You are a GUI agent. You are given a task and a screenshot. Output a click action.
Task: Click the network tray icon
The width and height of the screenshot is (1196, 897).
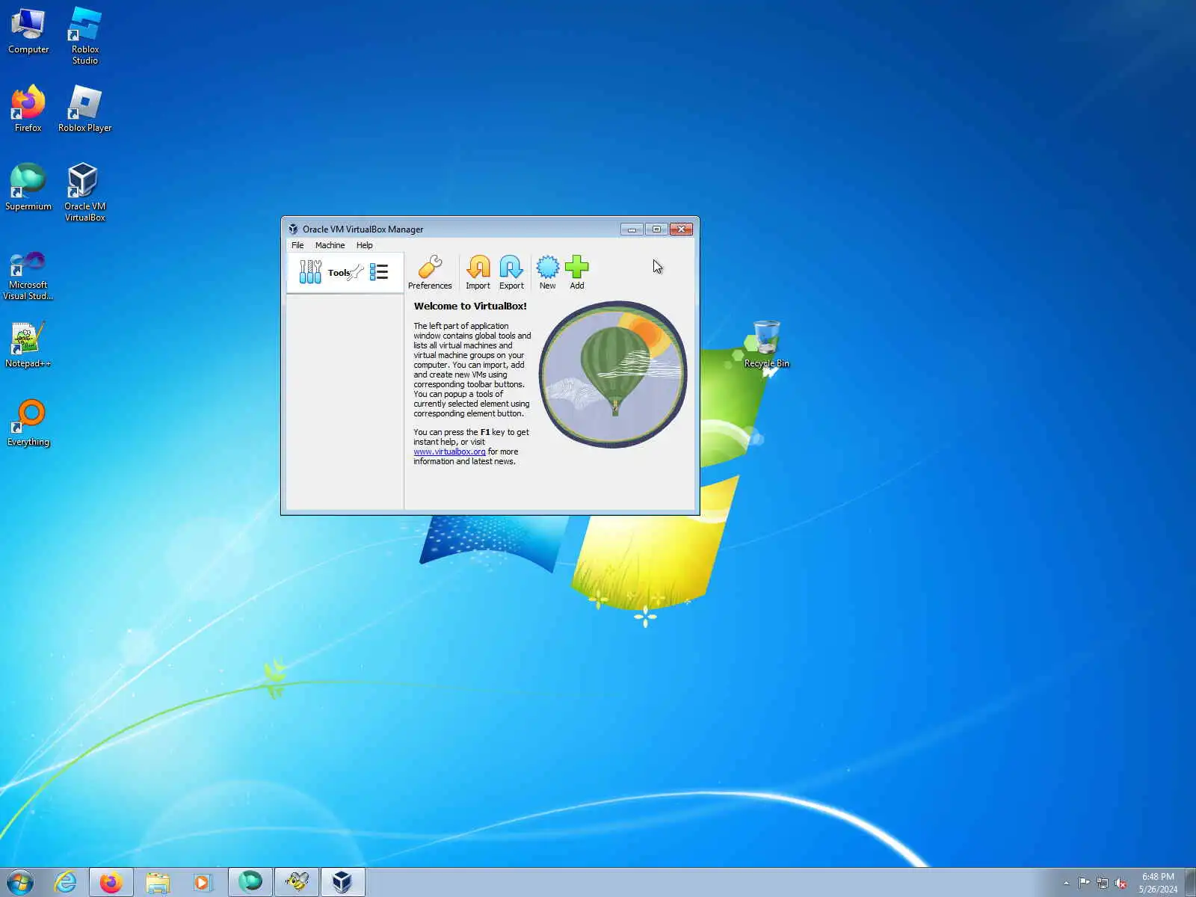coord(1103,883)
